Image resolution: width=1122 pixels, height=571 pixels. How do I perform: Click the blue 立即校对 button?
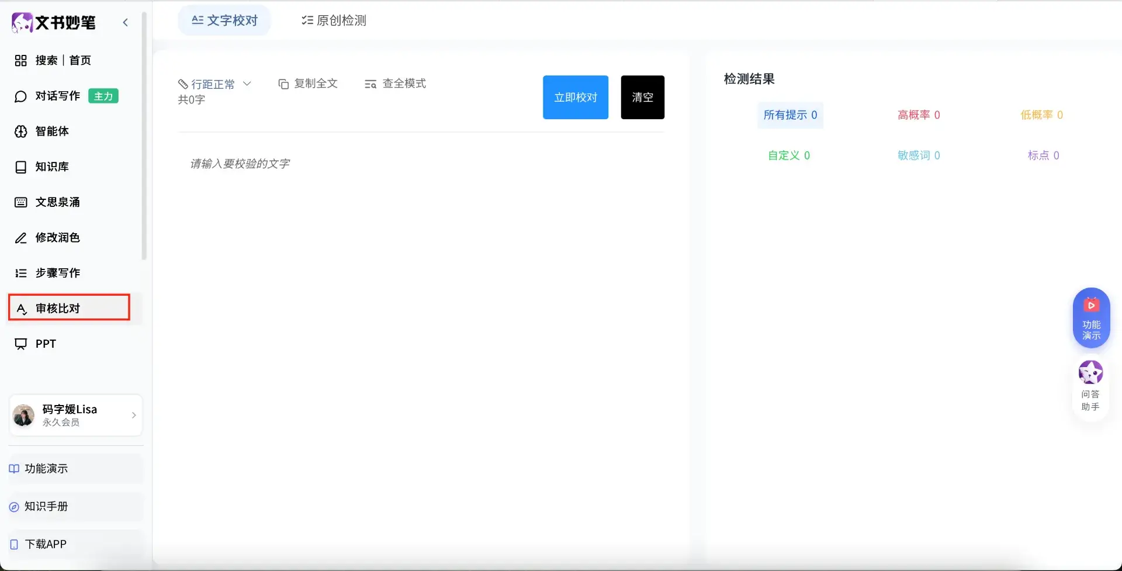(575, 97)
